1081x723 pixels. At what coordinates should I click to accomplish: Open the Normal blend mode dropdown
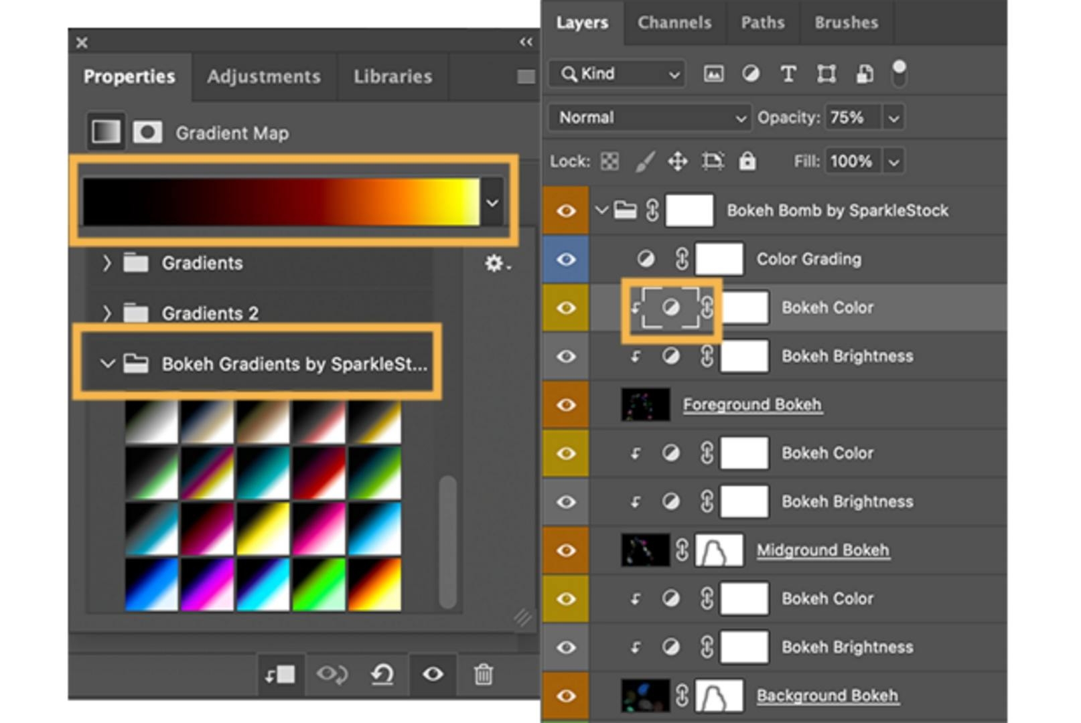pos(648,117)
